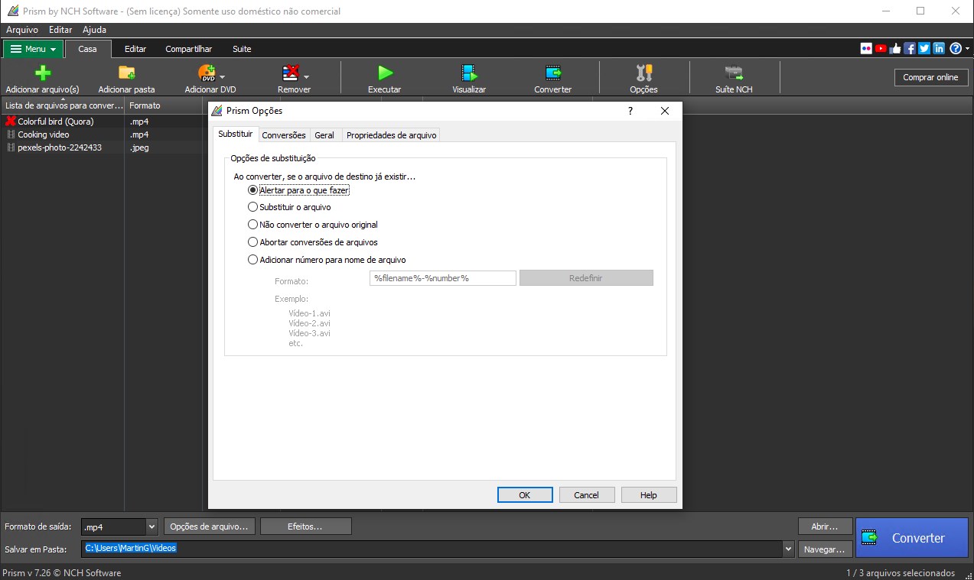974x580 pixels.
Task: Open Opções using the tools icon
Action: [643, 73]
